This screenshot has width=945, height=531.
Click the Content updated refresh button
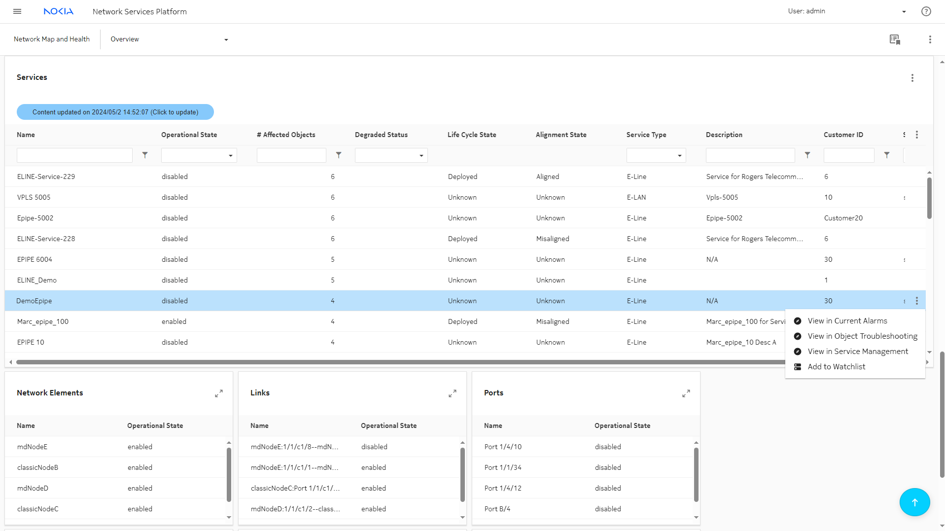[x=115, y=112]
